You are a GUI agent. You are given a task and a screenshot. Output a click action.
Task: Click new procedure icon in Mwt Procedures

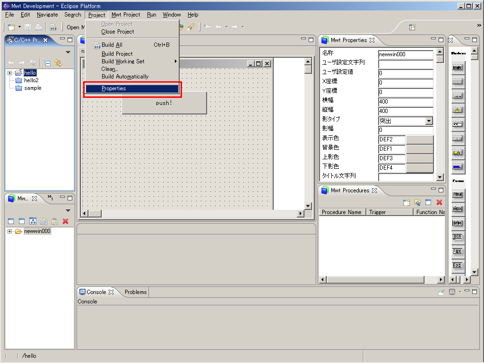[x=406, y=202]
